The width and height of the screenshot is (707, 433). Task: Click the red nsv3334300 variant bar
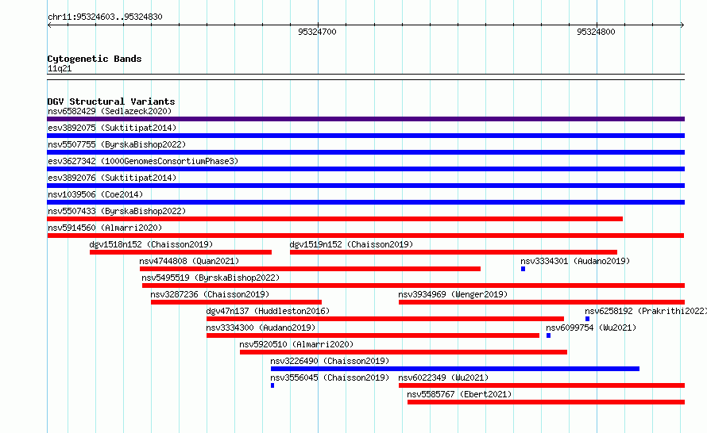point(373,335)
